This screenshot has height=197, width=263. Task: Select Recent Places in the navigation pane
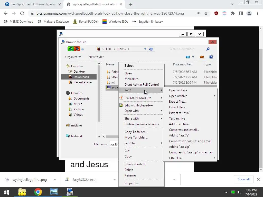point(83,82)
